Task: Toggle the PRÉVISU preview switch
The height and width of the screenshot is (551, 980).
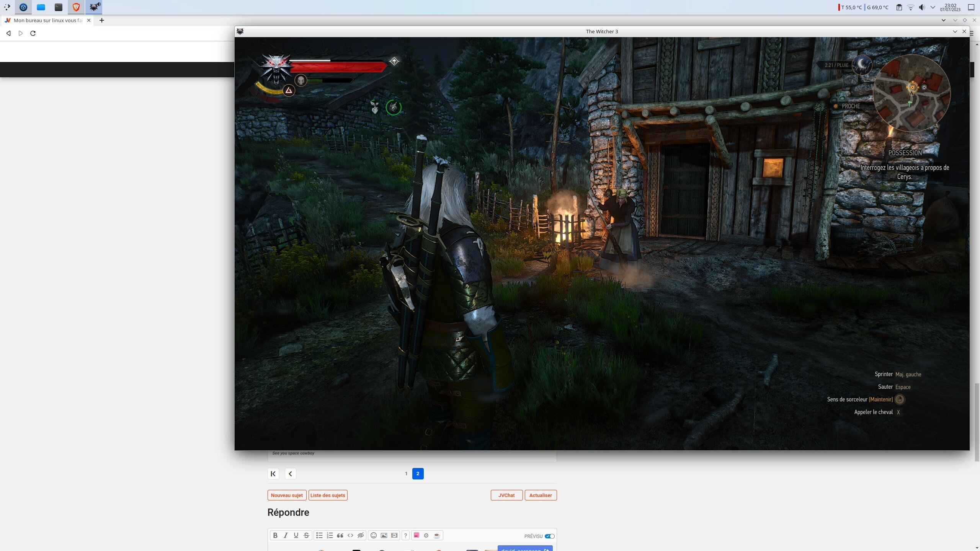Action: (x=549, y=536)
